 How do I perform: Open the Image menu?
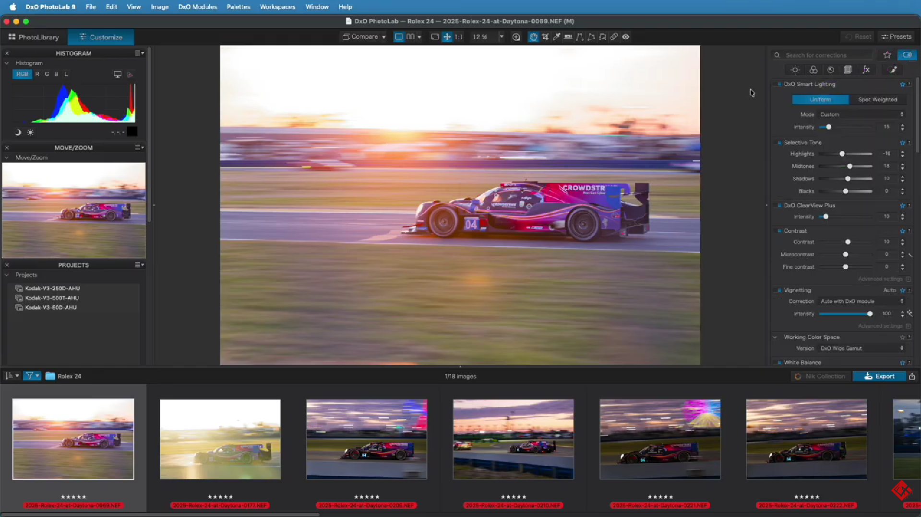[x=159, y=7]
